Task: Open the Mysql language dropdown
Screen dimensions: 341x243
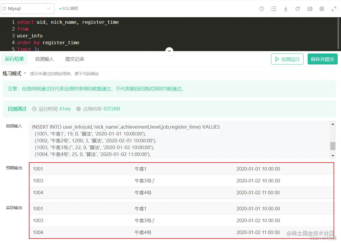Action: click(28, 9)
